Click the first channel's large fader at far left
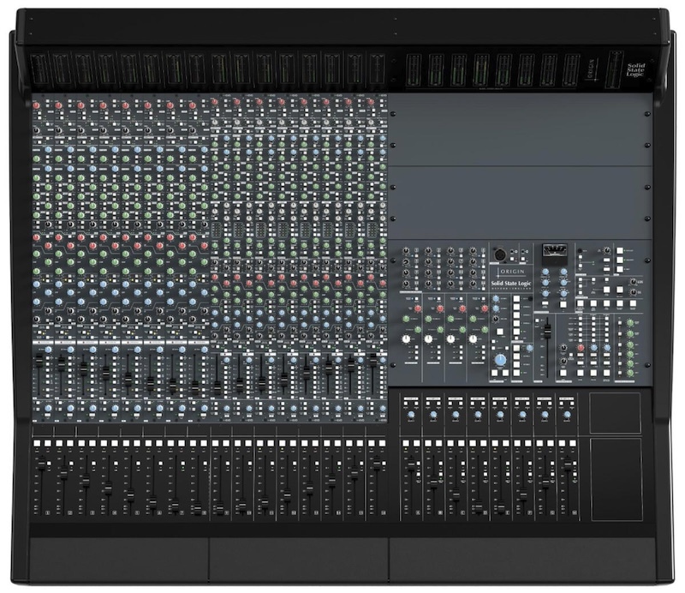 tap(42, 462)
